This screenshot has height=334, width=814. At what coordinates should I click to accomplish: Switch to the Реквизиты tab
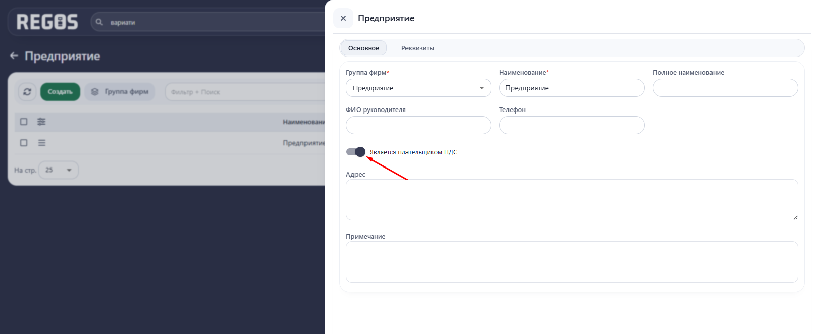pyautogui.click(x=418, y=48)
